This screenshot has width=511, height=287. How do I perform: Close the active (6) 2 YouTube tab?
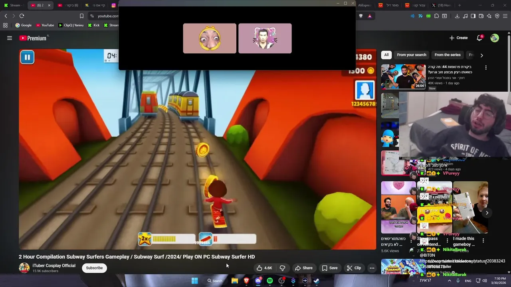coord(49,5)
